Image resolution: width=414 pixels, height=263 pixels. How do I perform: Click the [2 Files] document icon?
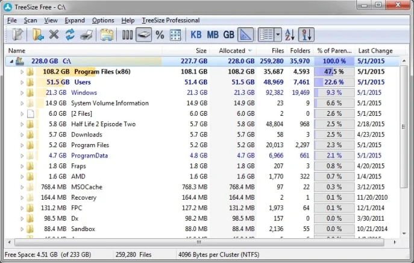pos(31,113)
